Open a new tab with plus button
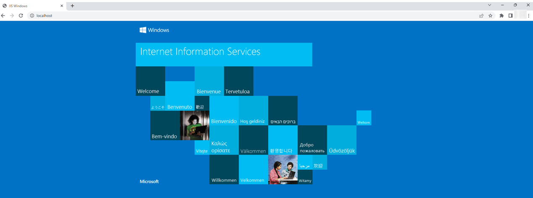 click(x=72, y=6)
